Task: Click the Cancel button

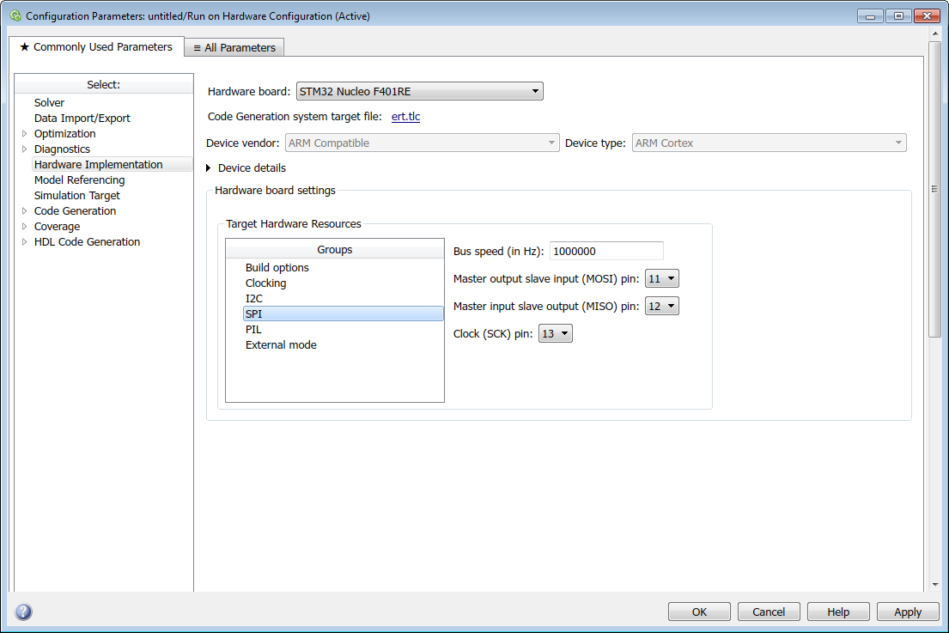Action: 769,612
